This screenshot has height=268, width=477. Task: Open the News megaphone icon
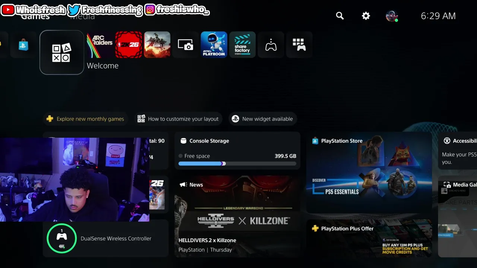point(183,185)
